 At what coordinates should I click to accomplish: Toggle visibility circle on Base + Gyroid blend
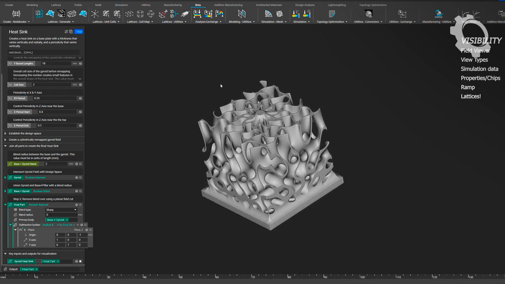pyautogui.click(x=80, y=164)
